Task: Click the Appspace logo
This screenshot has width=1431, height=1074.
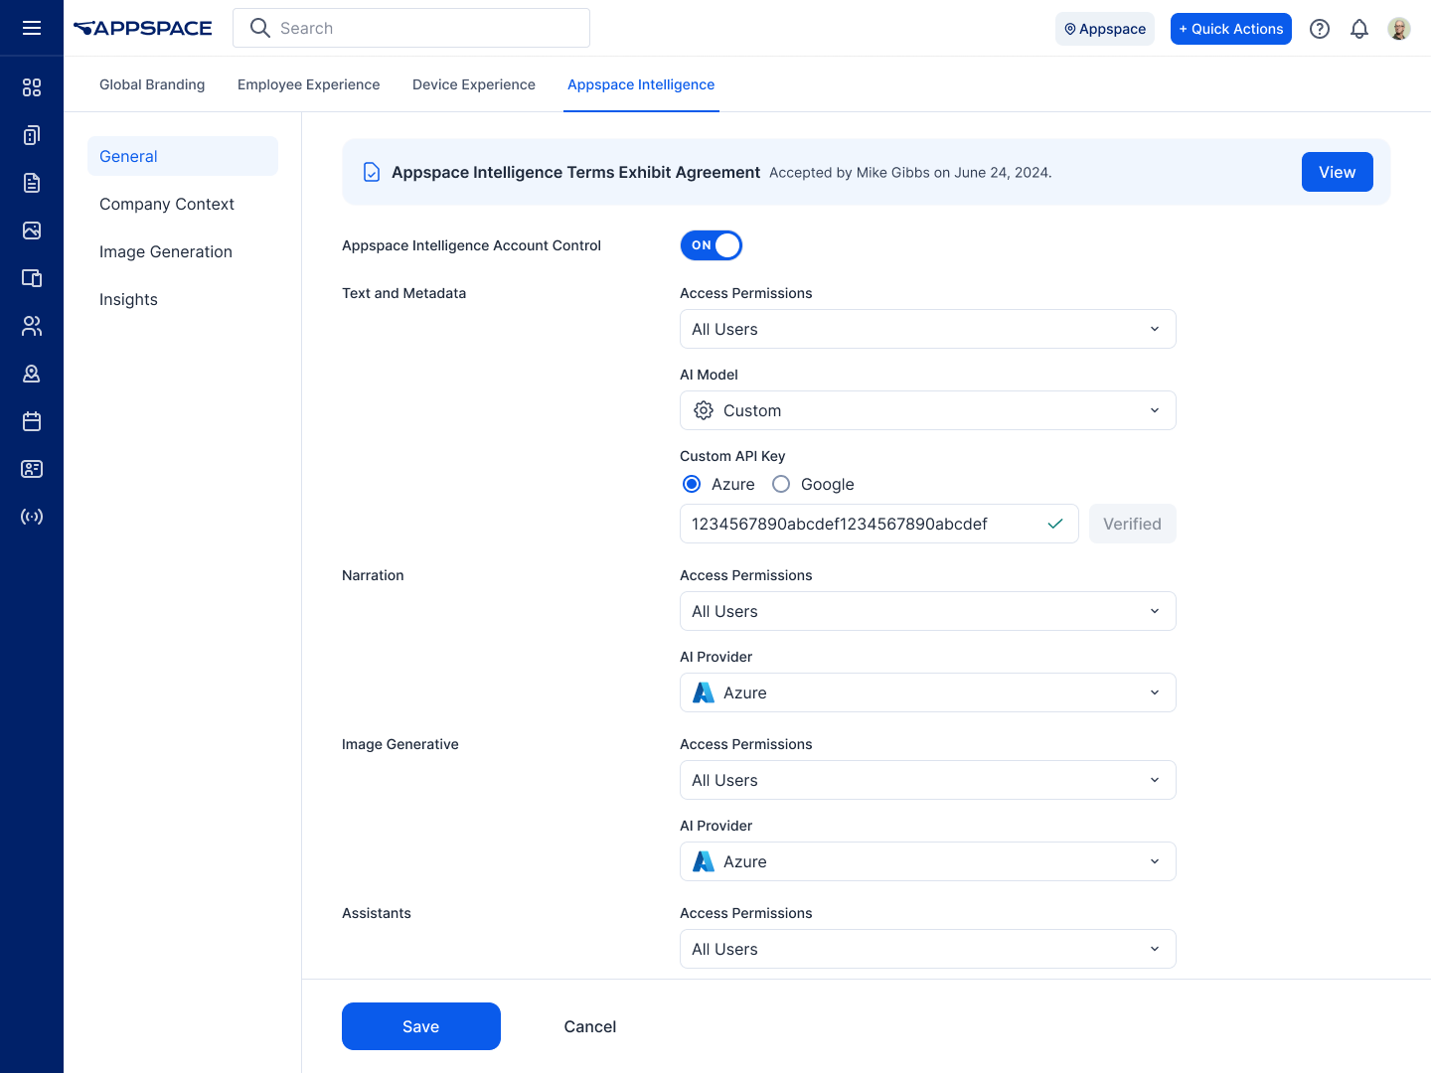Action: [143, 28]
